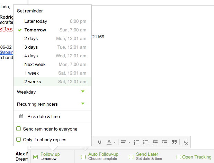The height and width of the screenshot is (163, 214).
Task: Remove text formatting
Action: click(x=185, y=142)
